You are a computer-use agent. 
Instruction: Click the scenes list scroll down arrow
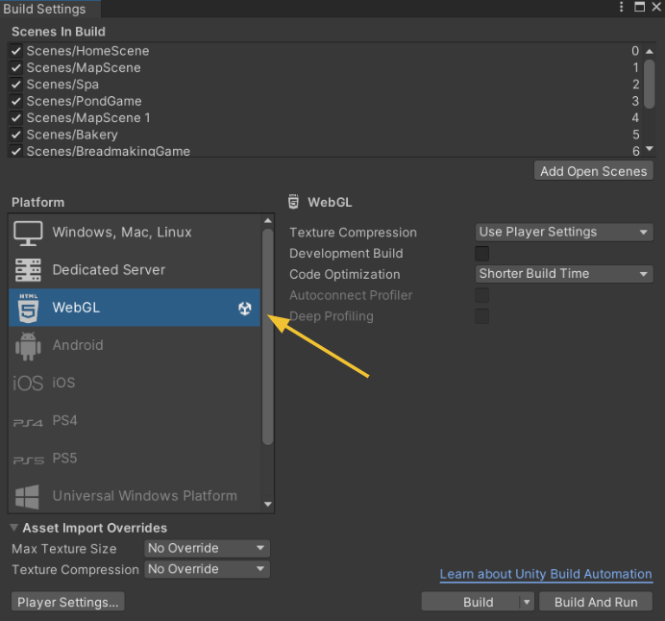(650, 148)
